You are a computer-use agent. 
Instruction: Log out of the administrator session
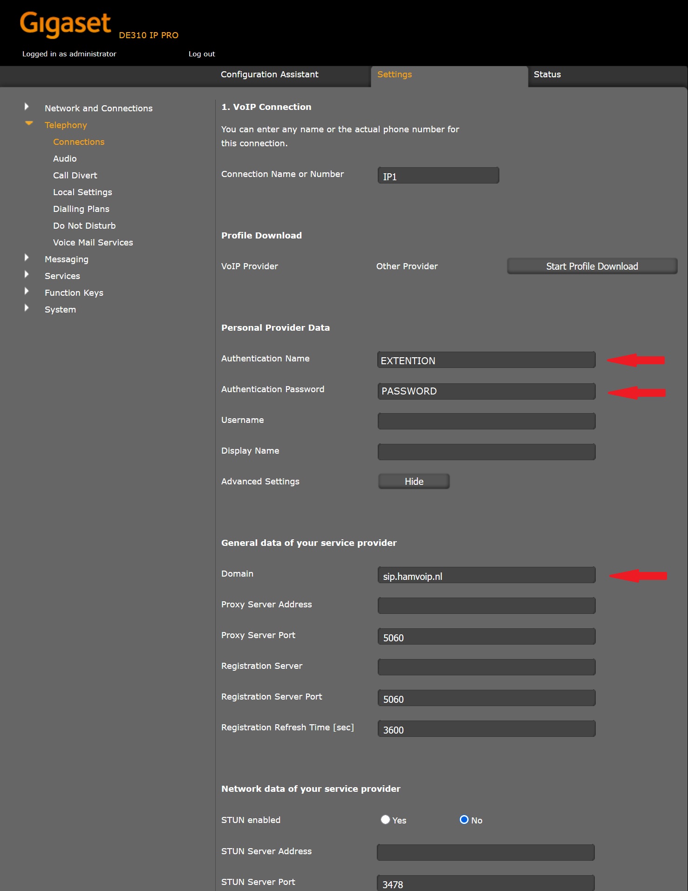point(202,54)
